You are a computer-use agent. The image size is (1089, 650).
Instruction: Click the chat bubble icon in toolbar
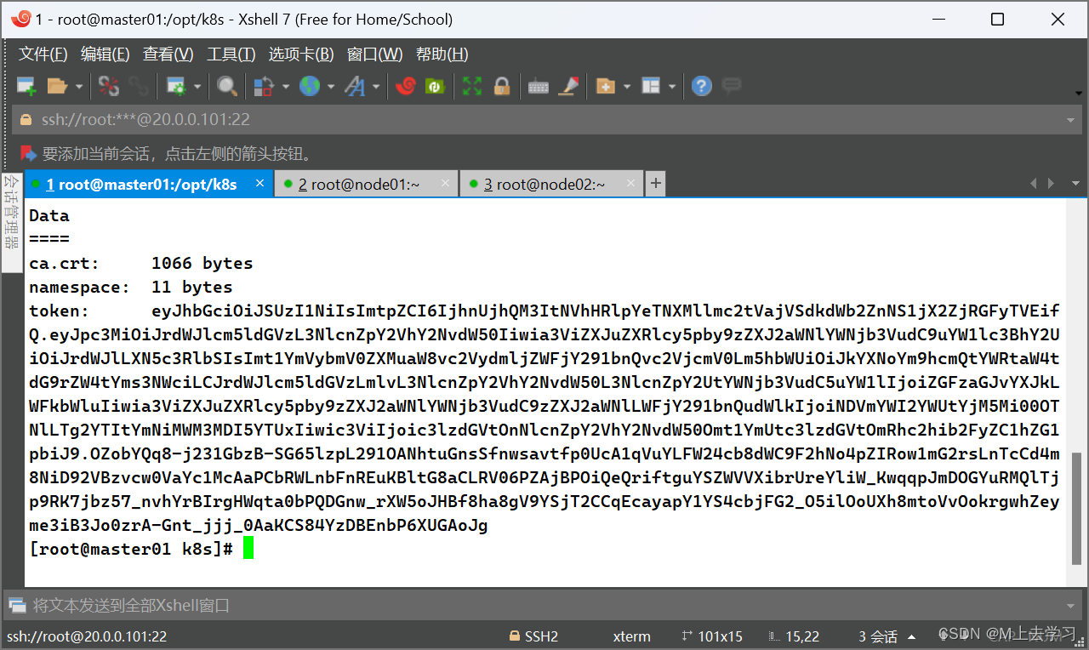click(x=731, y=85)
